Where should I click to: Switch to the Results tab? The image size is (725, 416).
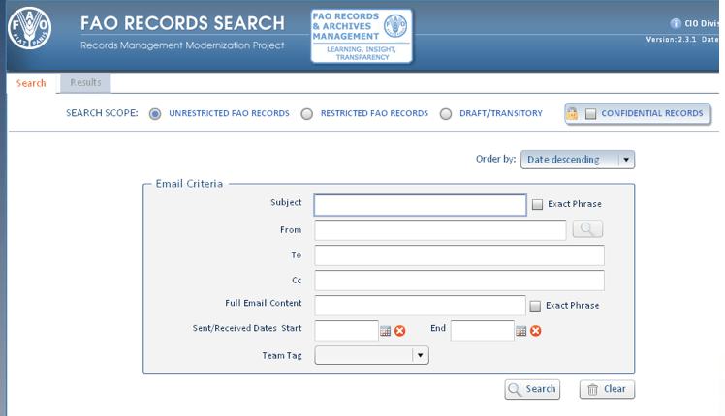click(85, 83)
